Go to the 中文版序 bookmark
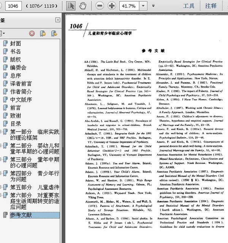This screenshot has width=228, height=243. coord(21,100)
